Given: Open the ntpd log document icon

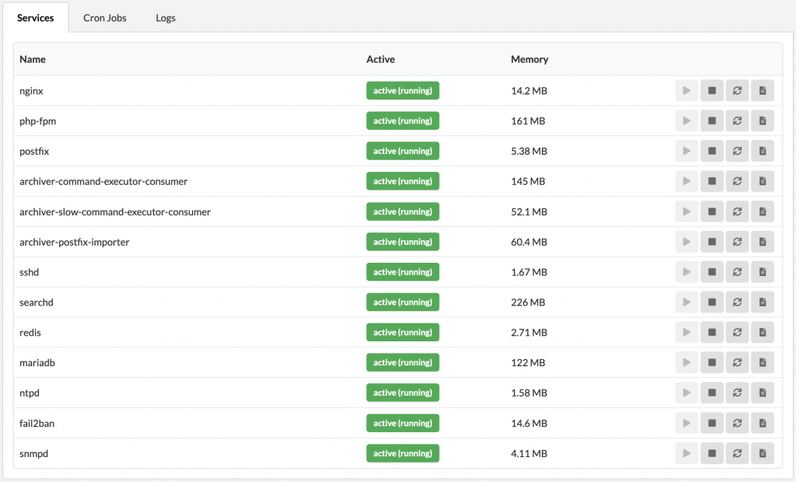Looking at the screenshot, I should [x=763, y=393].
